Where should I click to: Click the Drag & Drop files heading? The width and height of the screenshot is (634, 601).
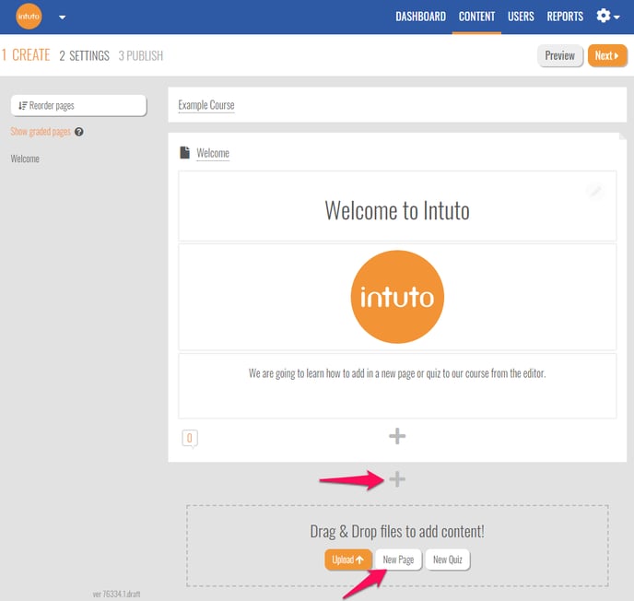[x=397, y=532]
